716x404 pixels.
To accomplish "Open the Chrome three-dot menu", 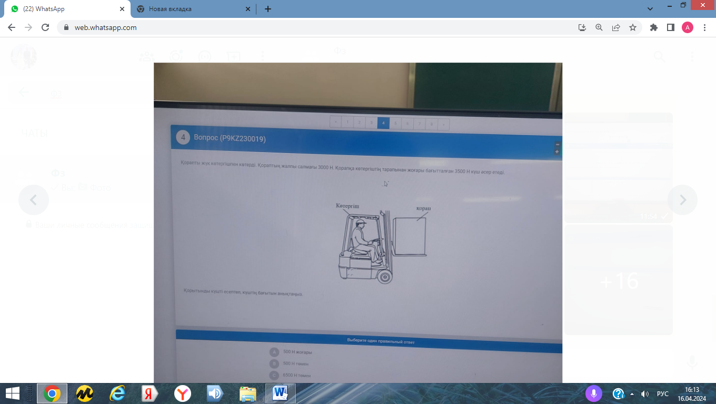I will (x=705, y=27).
